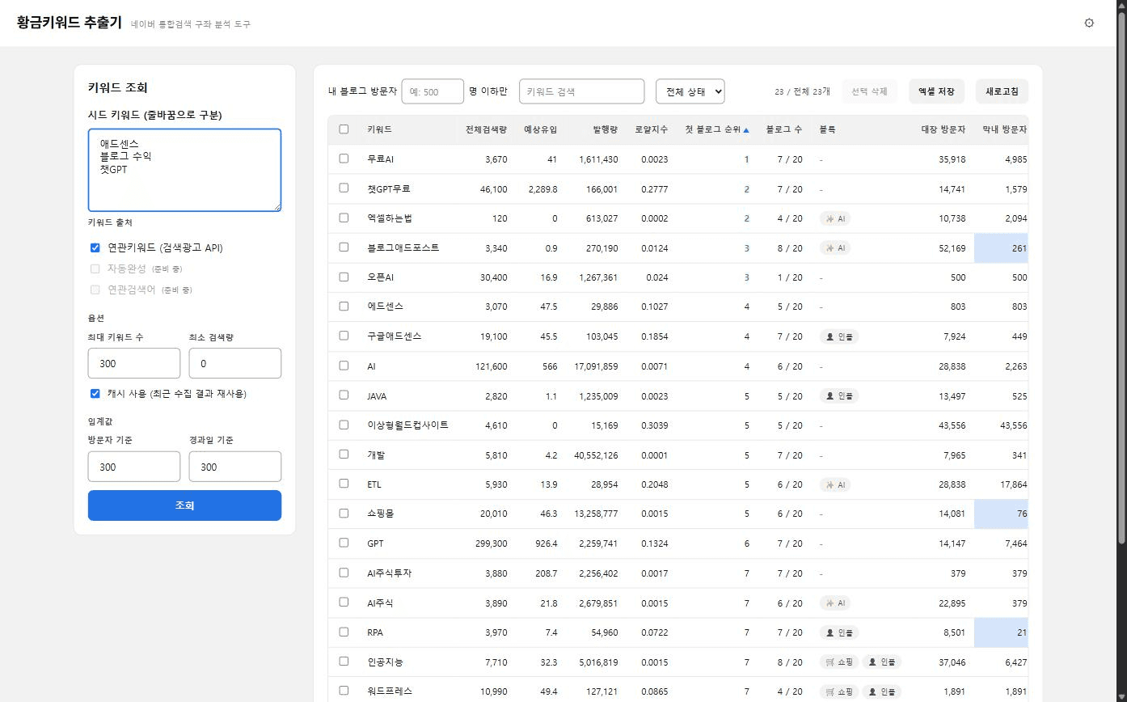
Task: Click the 내 블로그 방문자 input
Action: click(x=433, y=91)
